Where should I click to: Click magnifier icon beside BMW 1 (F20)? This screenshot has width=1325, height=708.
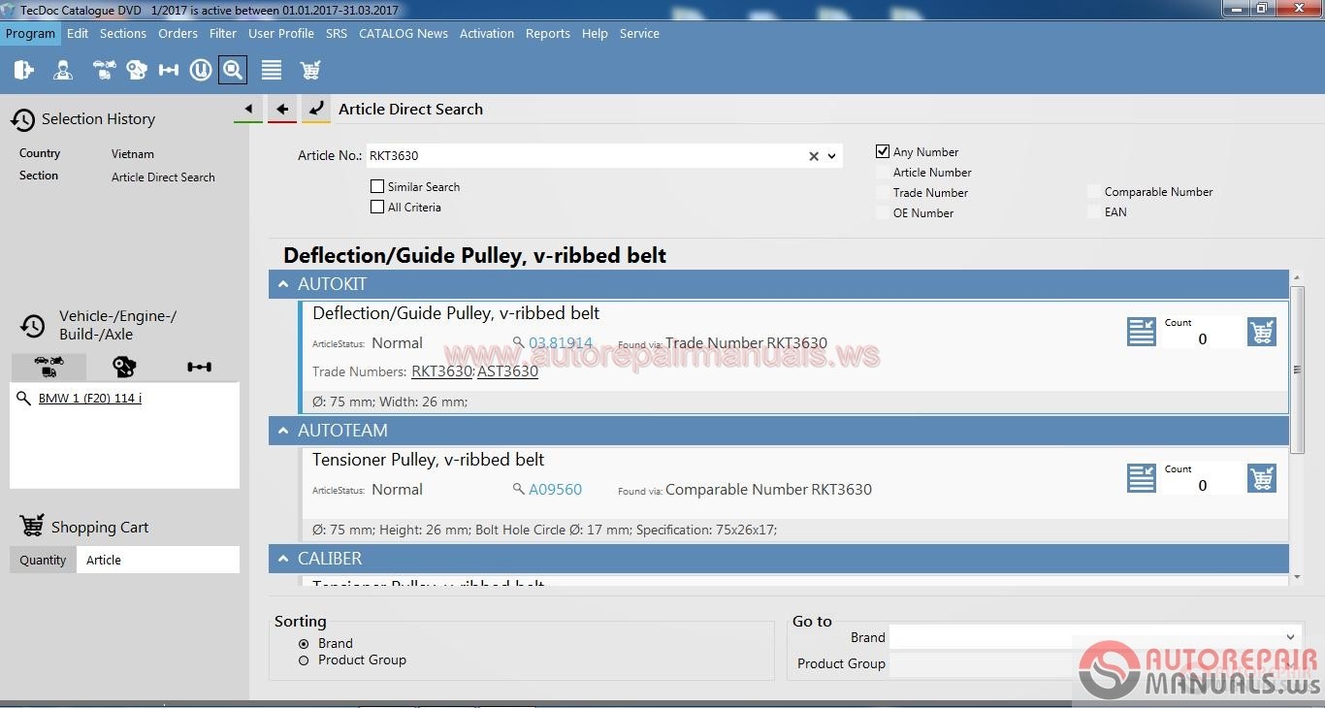(x=23, y=399)
